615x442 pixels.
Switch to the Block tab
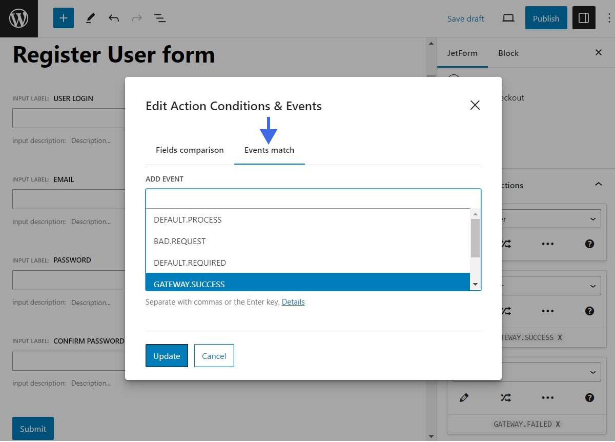pos(508,52)
